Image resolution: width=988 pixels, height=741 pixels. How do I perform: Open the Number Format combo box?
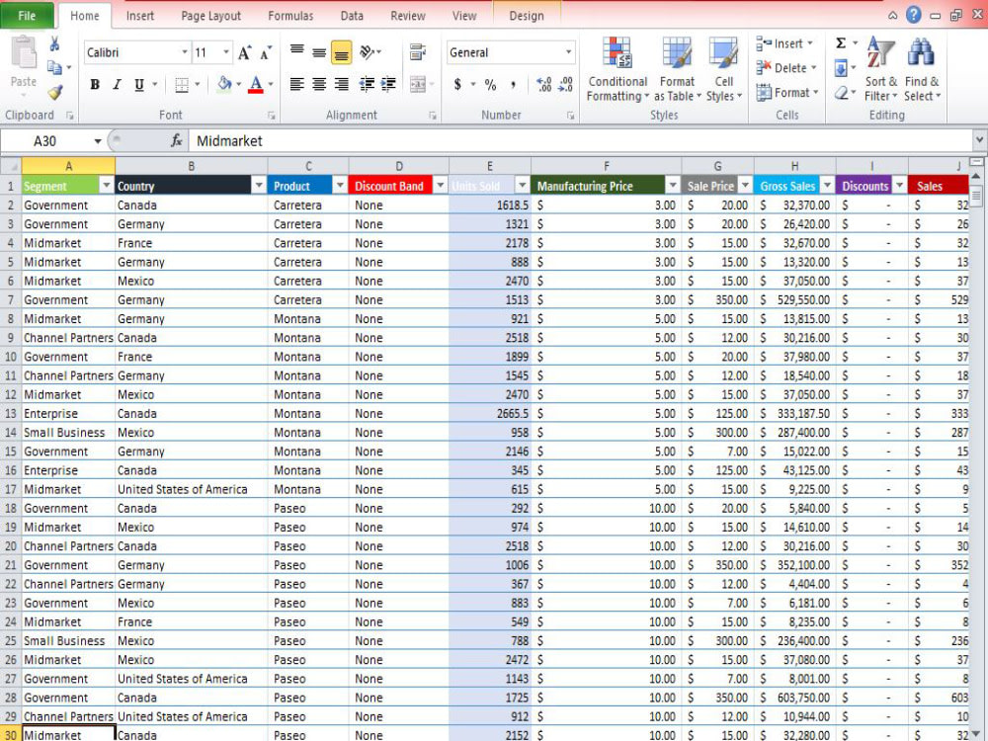click(x=510, y=51)
